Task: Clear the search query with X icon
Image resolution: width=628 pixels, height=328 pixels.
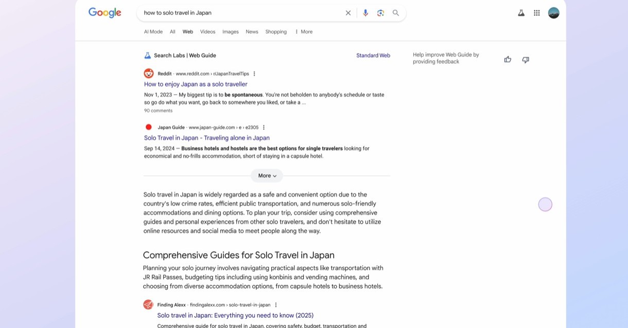Action: pos(348,13)
